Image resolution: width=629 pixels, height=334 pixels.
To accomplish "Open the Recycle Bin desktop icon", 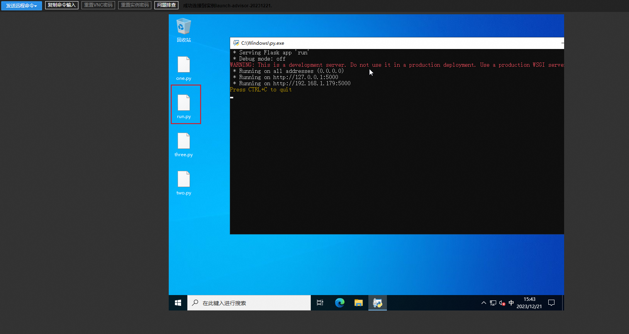I will click(184, 30).
